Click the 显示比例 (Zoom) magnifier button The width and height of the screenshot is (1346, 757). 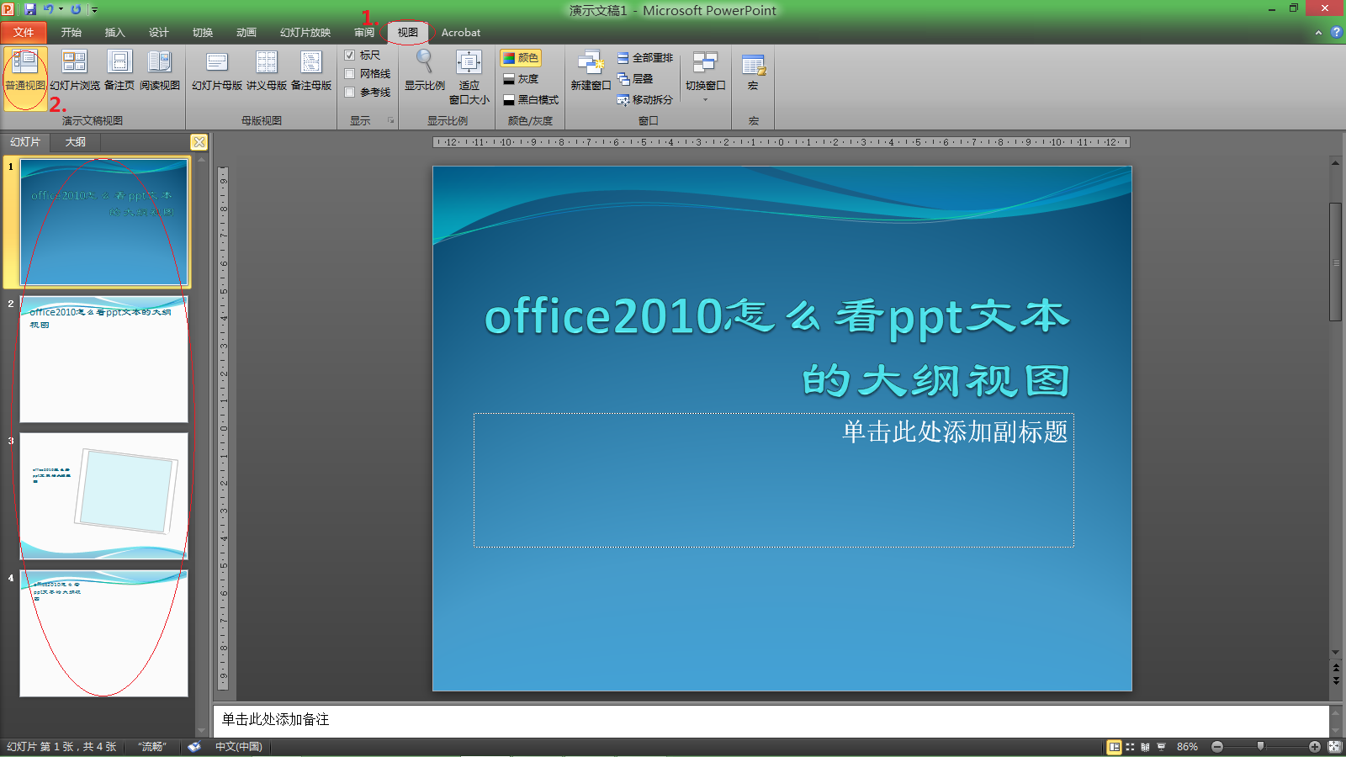425,71
